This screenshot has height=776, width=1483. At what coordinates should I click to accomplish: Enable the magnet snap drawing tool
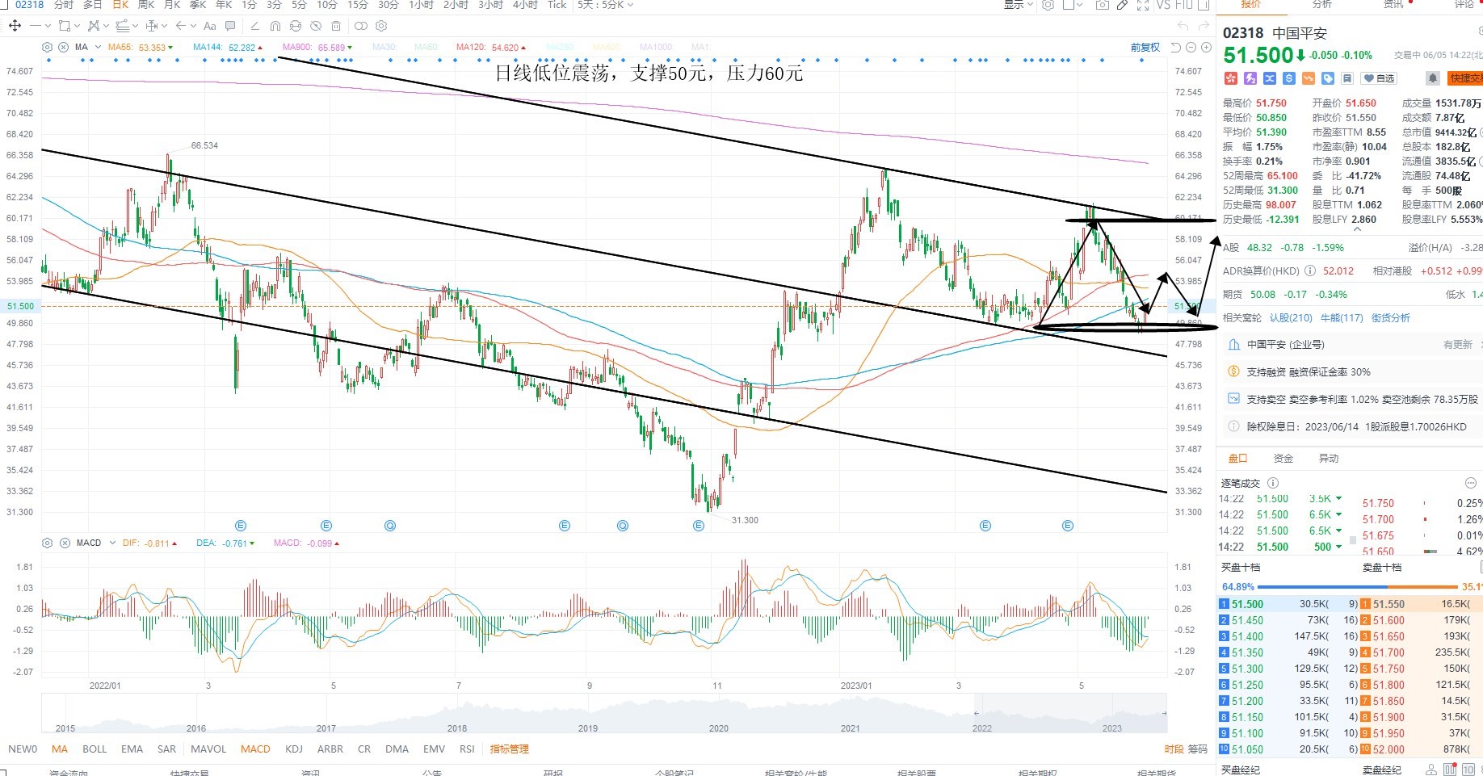coord(275,26)
